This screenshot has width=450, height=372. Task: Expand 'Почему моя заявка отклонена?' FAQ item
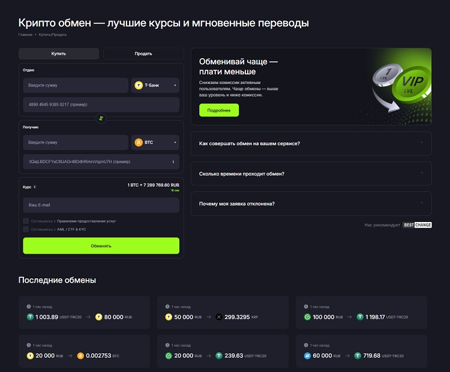[311, 203]
